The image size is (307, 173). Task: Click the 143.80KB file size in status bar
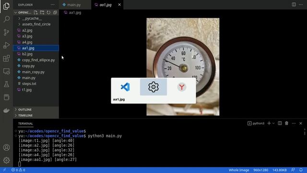(280, 170)
